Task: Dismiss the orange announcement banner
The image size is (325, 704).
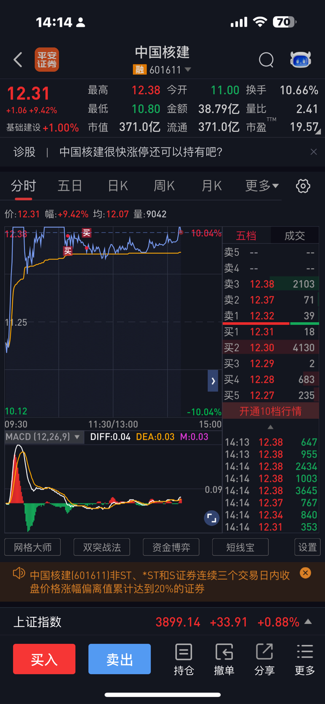Action: coord(305,573)
